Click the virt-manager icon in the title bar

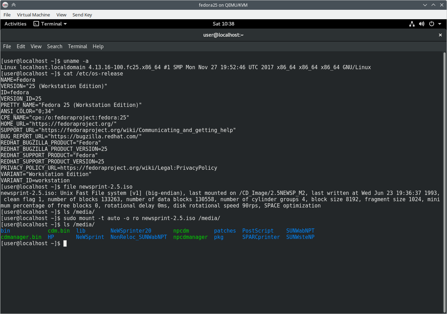5,5
